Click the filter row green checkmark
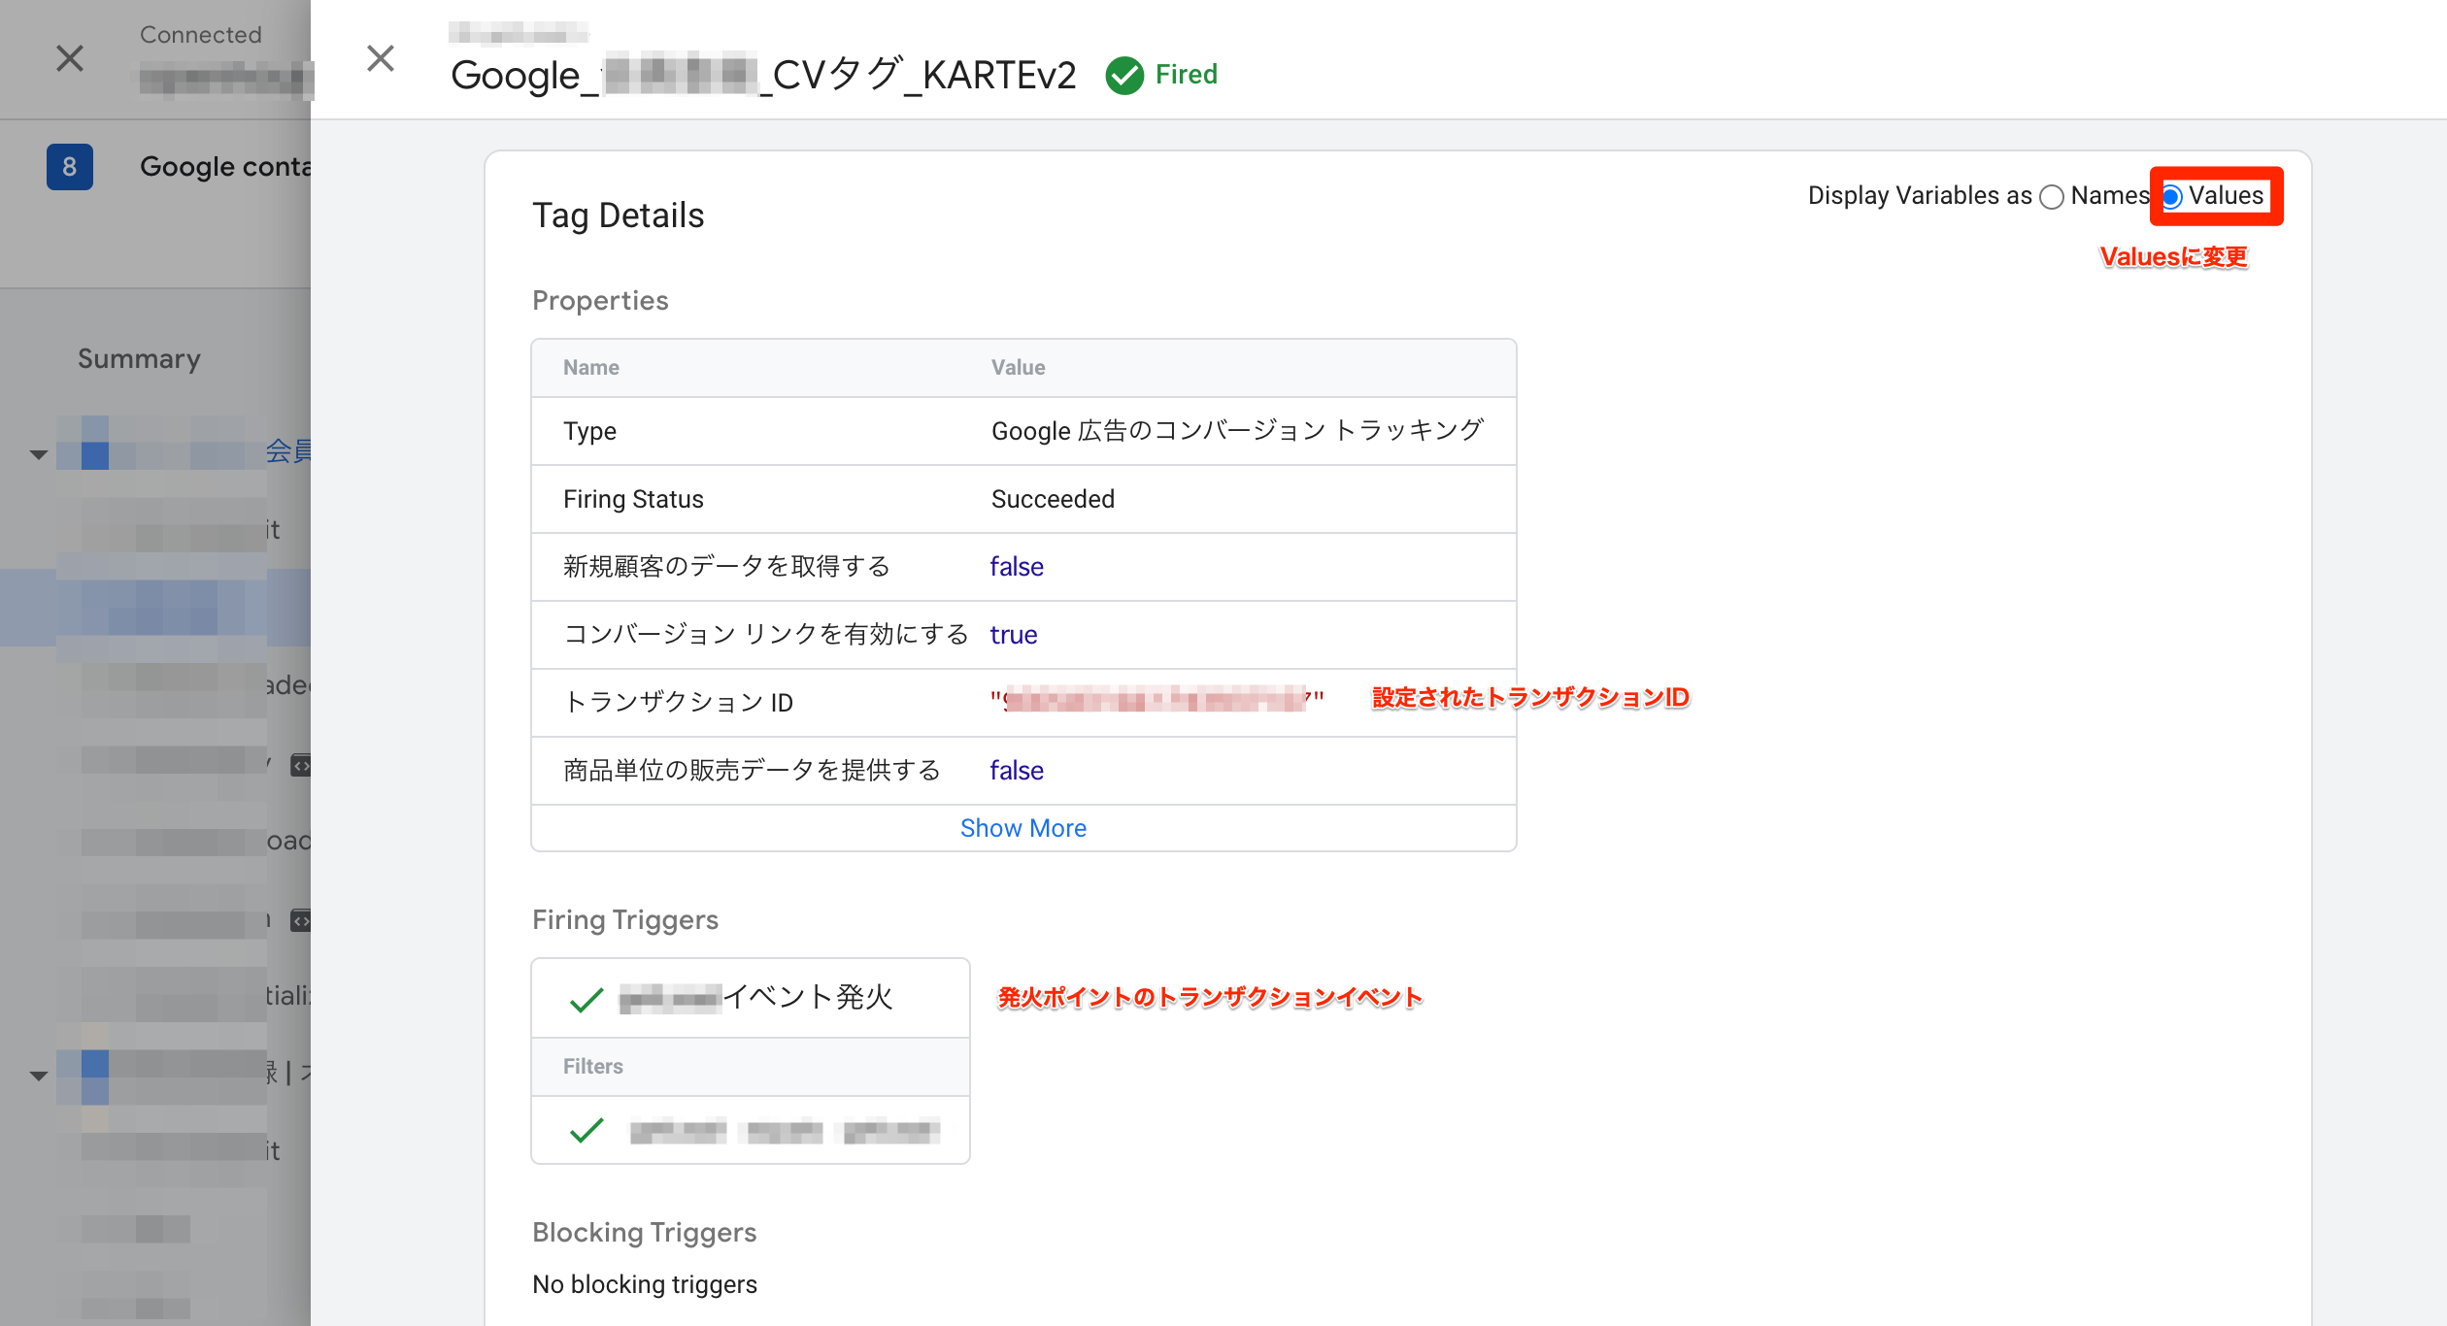 (587, 1130)
